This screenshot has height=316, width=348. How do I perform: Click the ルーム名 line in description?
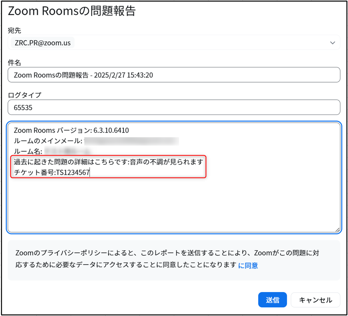click(52, 151)
